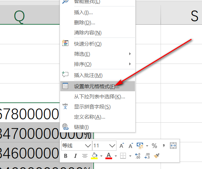This screenshot has width=202, height=169.
Task: Select column S header
Action: (181, 15)
